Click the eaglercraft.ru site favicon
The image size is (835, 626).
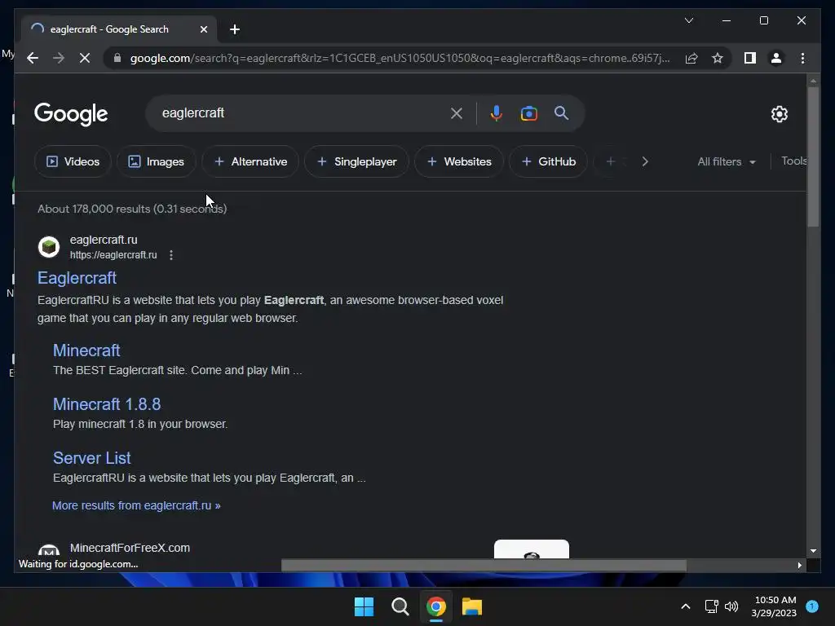[x=49, y=247]
